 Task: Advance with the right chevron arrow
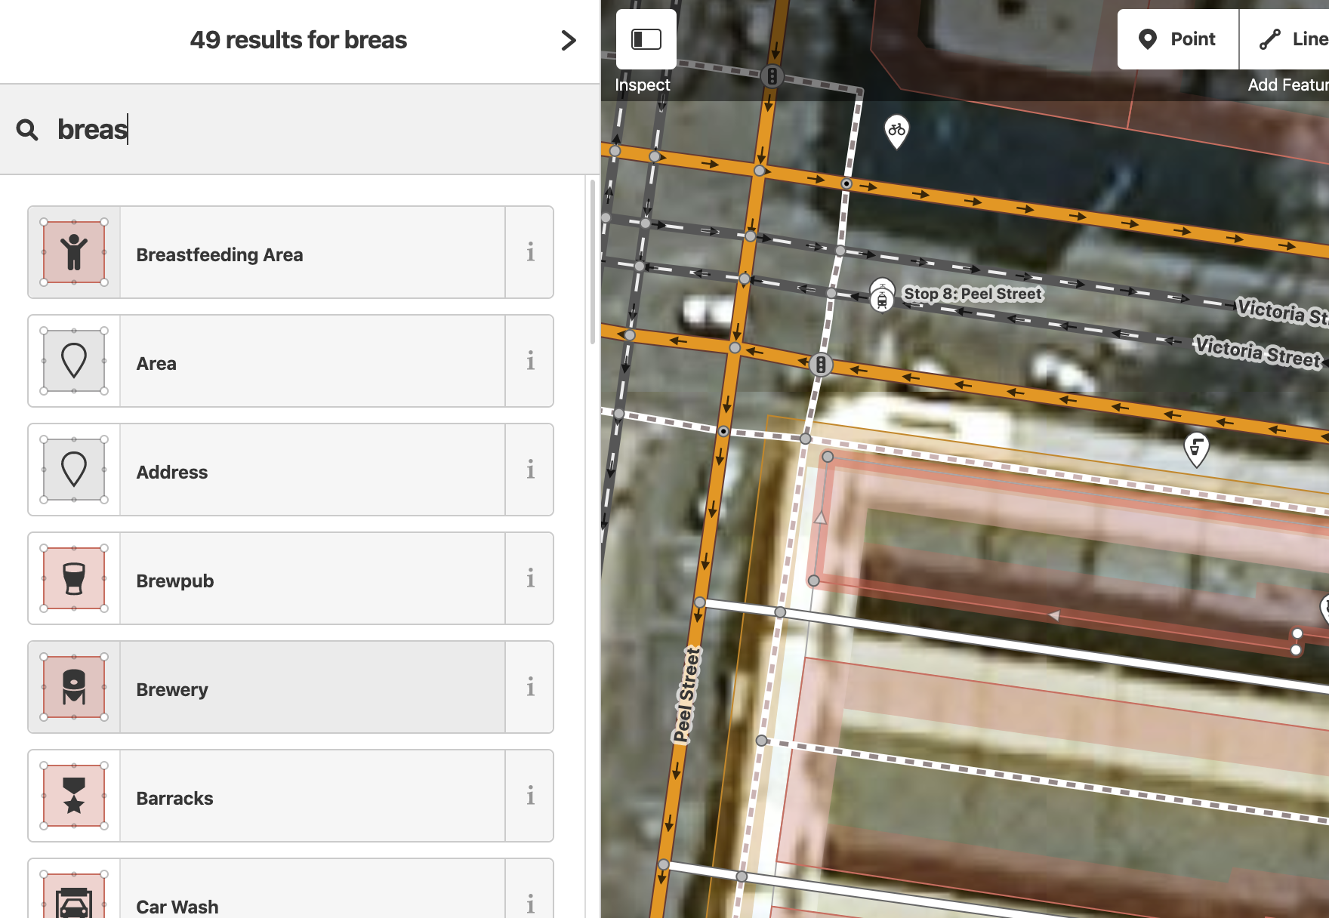pos(569,40)
